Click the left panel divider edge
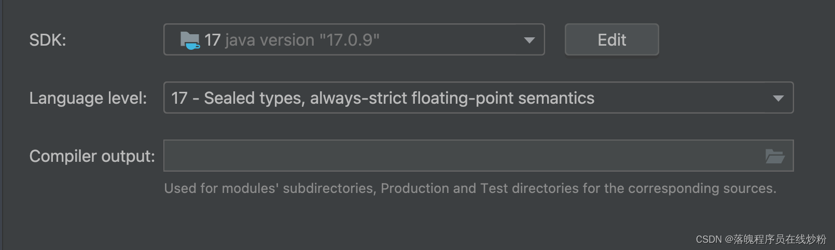Viewport: 835px width, 250px height. 2,124
